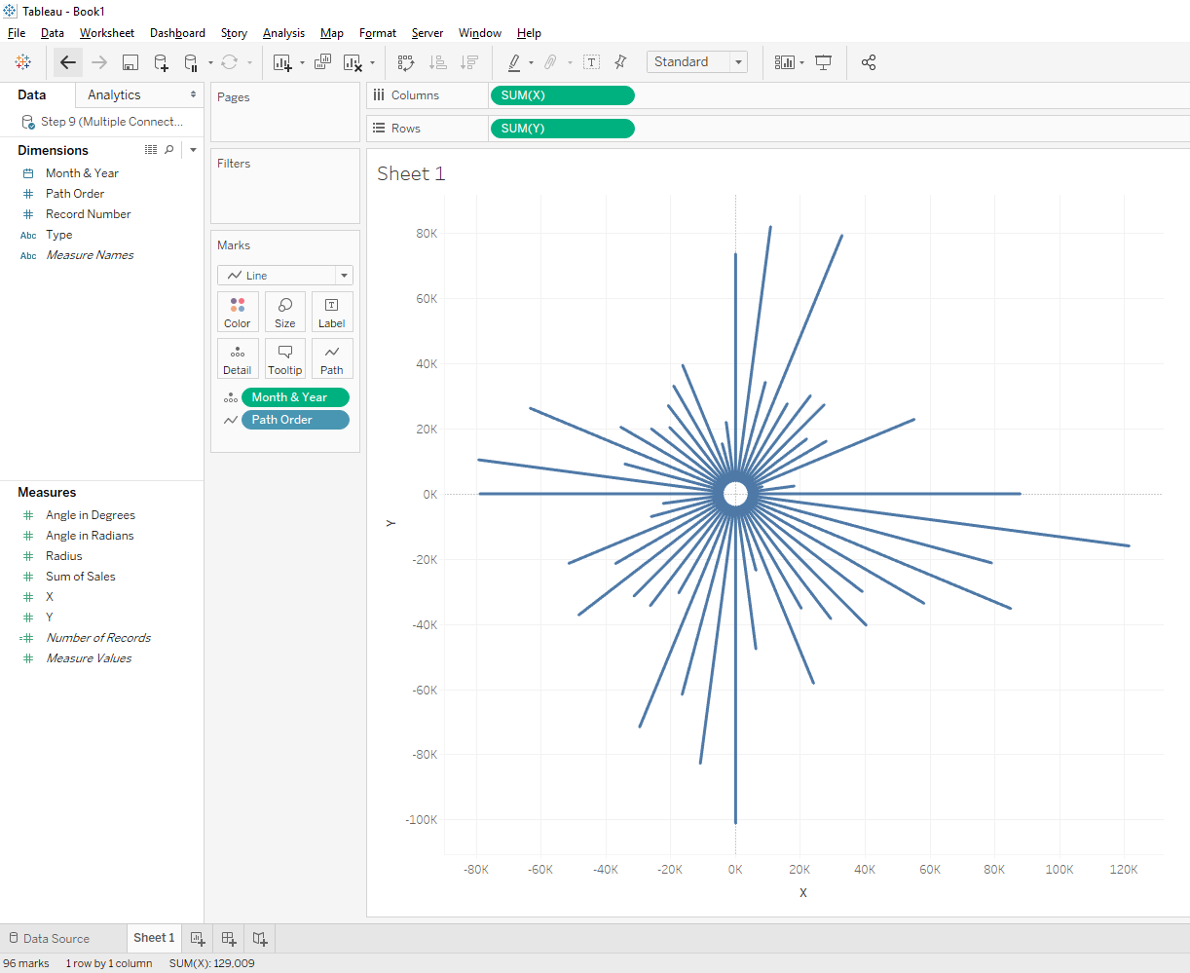
Task: Toggle mark labels button in toolbar
Action: pyautogui.click(x=591, y=62)
